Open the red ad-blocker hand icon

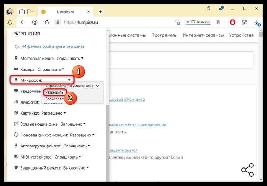(x=232, y=22)
